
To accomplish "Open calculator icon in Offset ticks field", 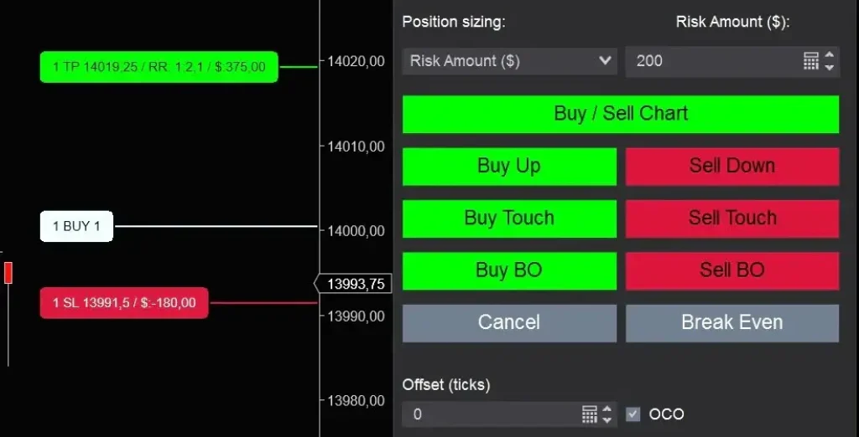I will pyautogui.click(x=589, y=414).
